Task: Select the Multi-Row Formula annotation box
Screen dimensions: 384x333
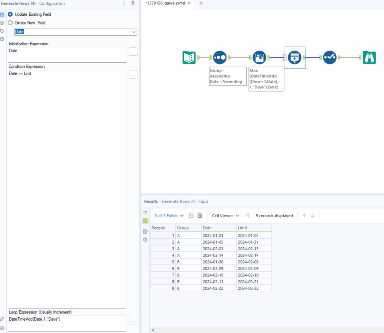Action: pos(266,79)
